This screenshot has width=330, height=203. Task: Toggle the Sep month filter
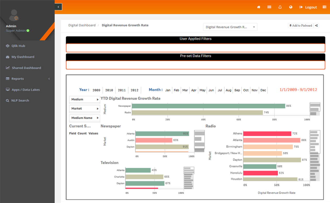tap(237, 90)
